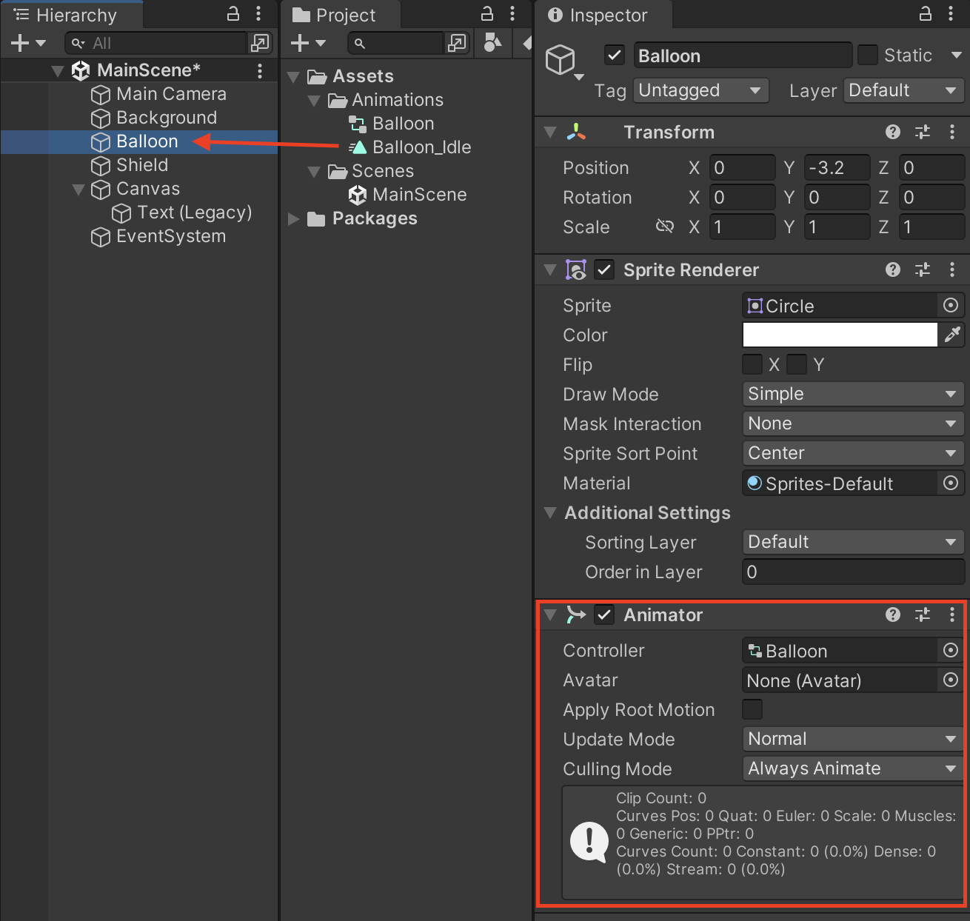The height and width of the screenshot is (921, 970).
Task: Collapse the Canvas node in Hierarchy
Action: point(78,190)
